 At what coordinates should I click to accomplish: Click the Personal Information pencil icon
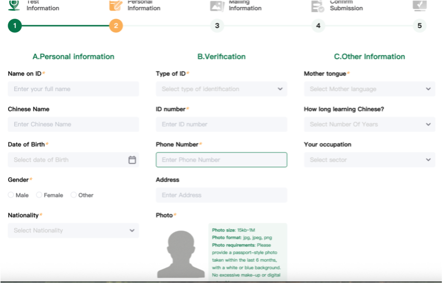point(116,5)
